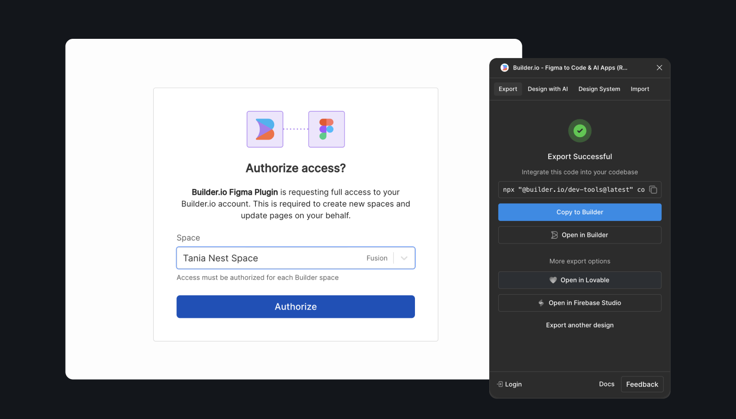The height and width of the screenshot is (419, 736).
Task: Click Open in Builder button
Action: pyautogui.click(x=580, y=235)
